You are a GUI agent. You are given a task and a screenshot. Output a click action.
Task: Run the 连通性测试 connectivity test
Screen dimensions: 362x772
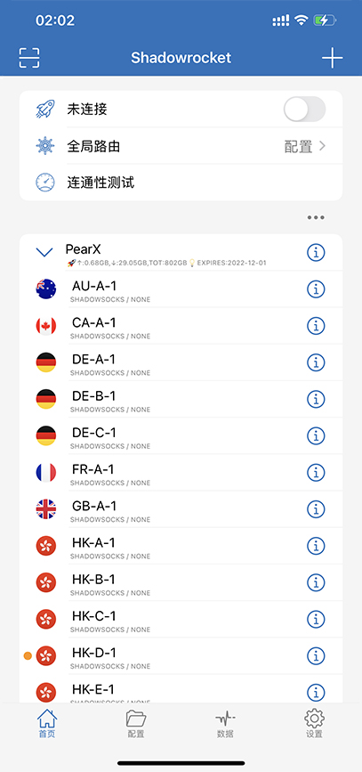click(181, 183)
